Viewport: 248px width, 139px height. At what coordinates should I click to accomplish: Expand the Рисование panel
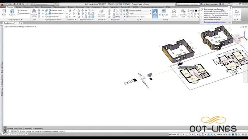(71, 20)
